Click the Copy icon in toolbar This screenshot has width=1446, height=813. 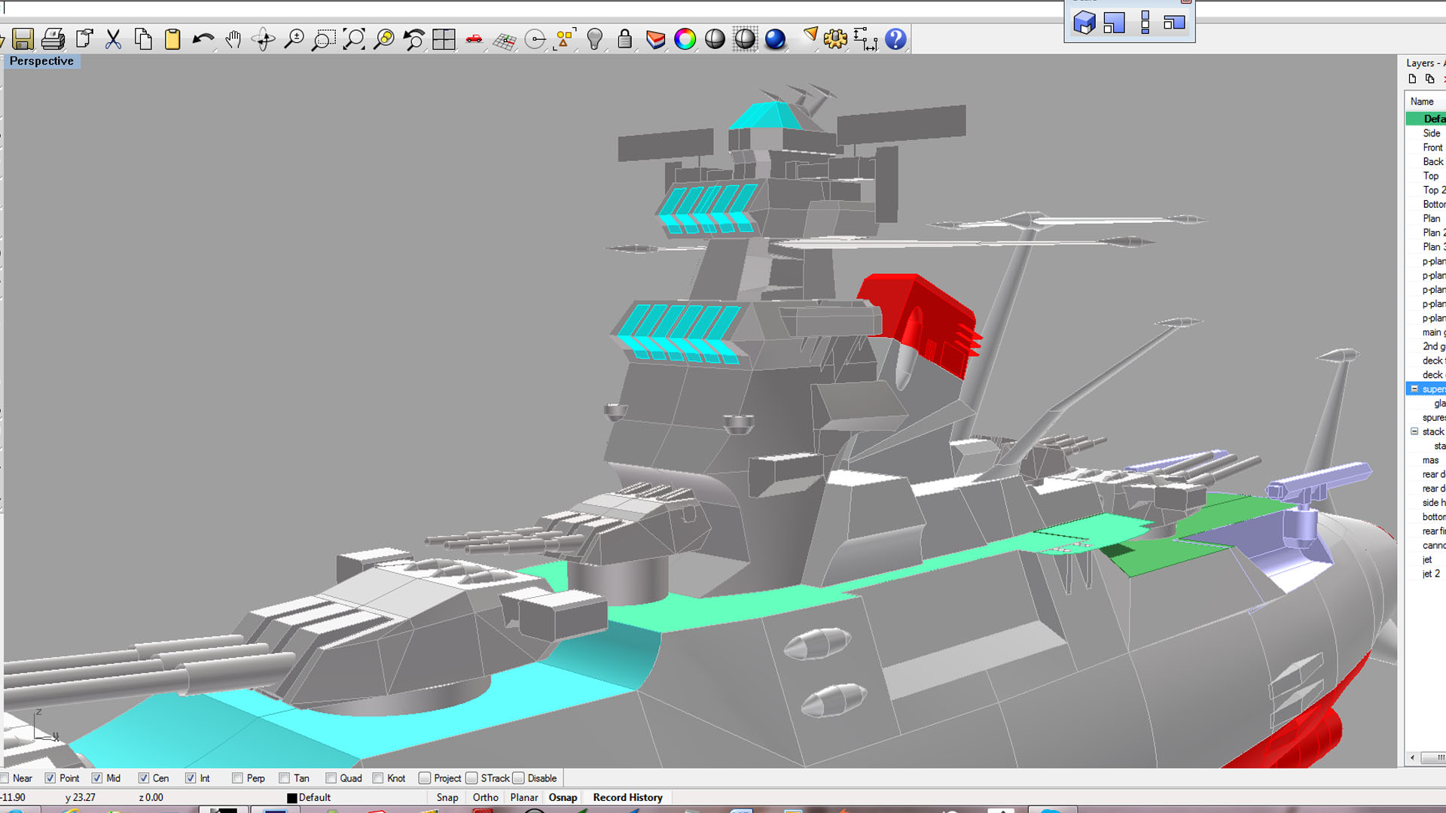tap(143, 39)
